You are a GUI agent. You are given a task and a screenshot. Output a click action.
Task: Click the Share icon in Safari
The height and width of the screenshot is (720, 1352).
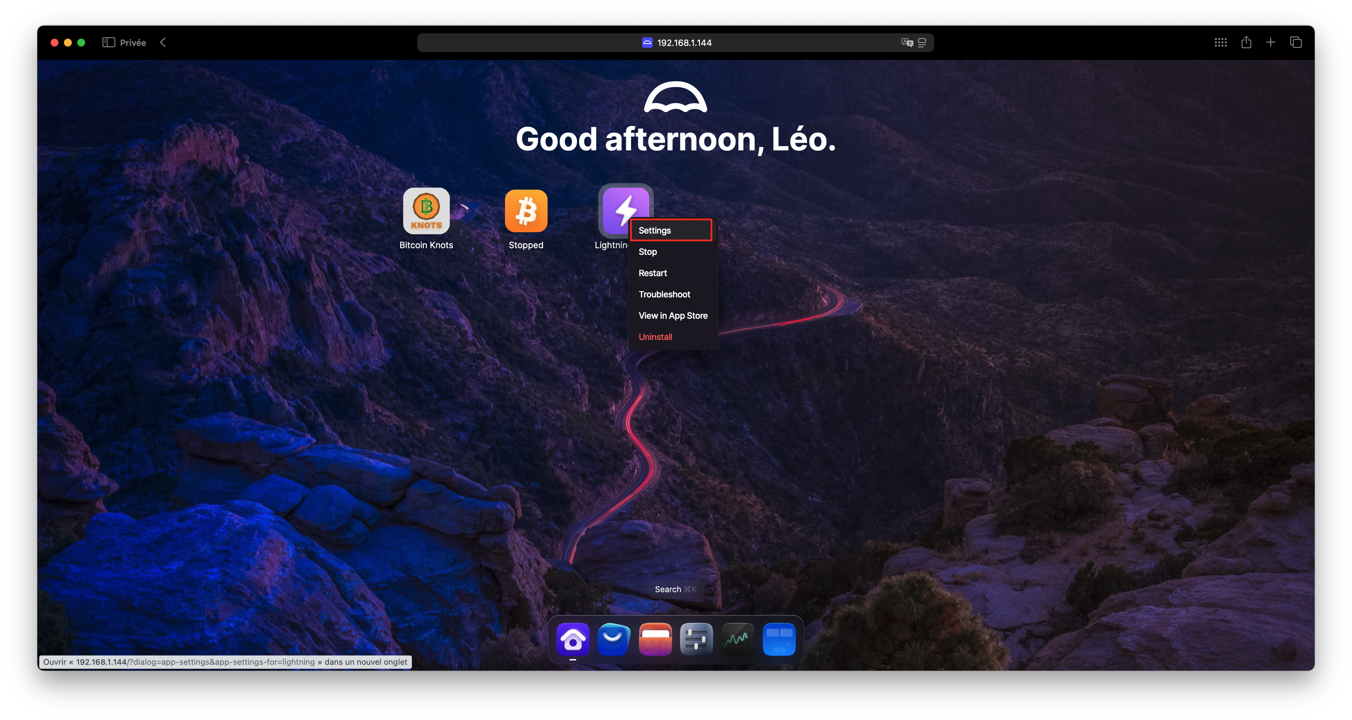1247,43
